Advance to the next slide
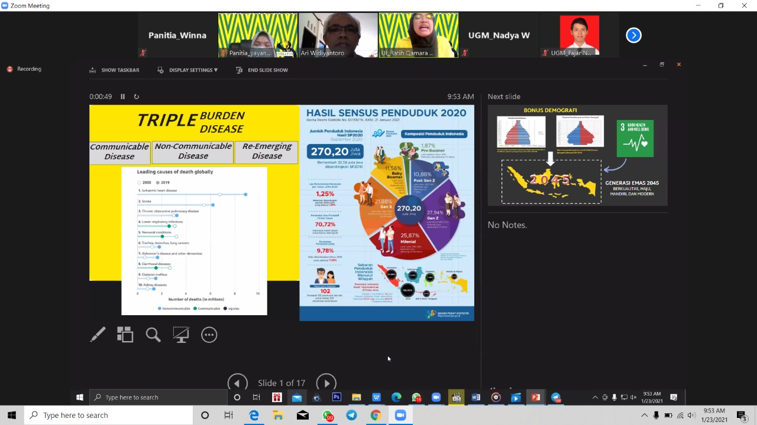Viewport: 757px width, 425px height. pos(326,383)
